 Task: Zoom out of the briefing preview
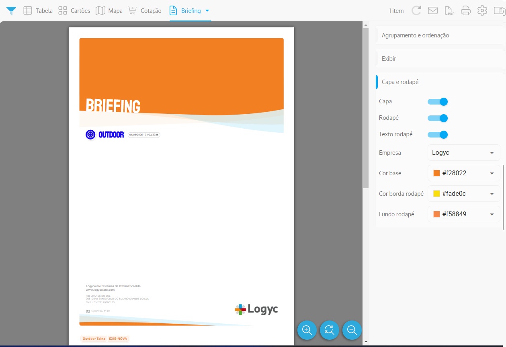tap(352, 331)
